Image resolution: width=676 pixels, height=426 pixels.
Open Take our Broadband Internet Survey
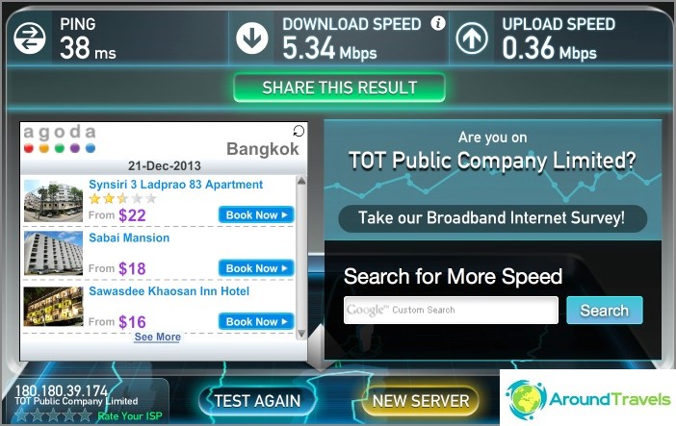(x=493, y=218)
